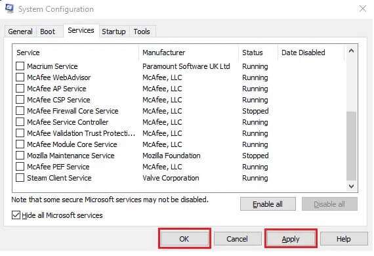Check McAfee Module Core Service box

(x=20, y=144)
